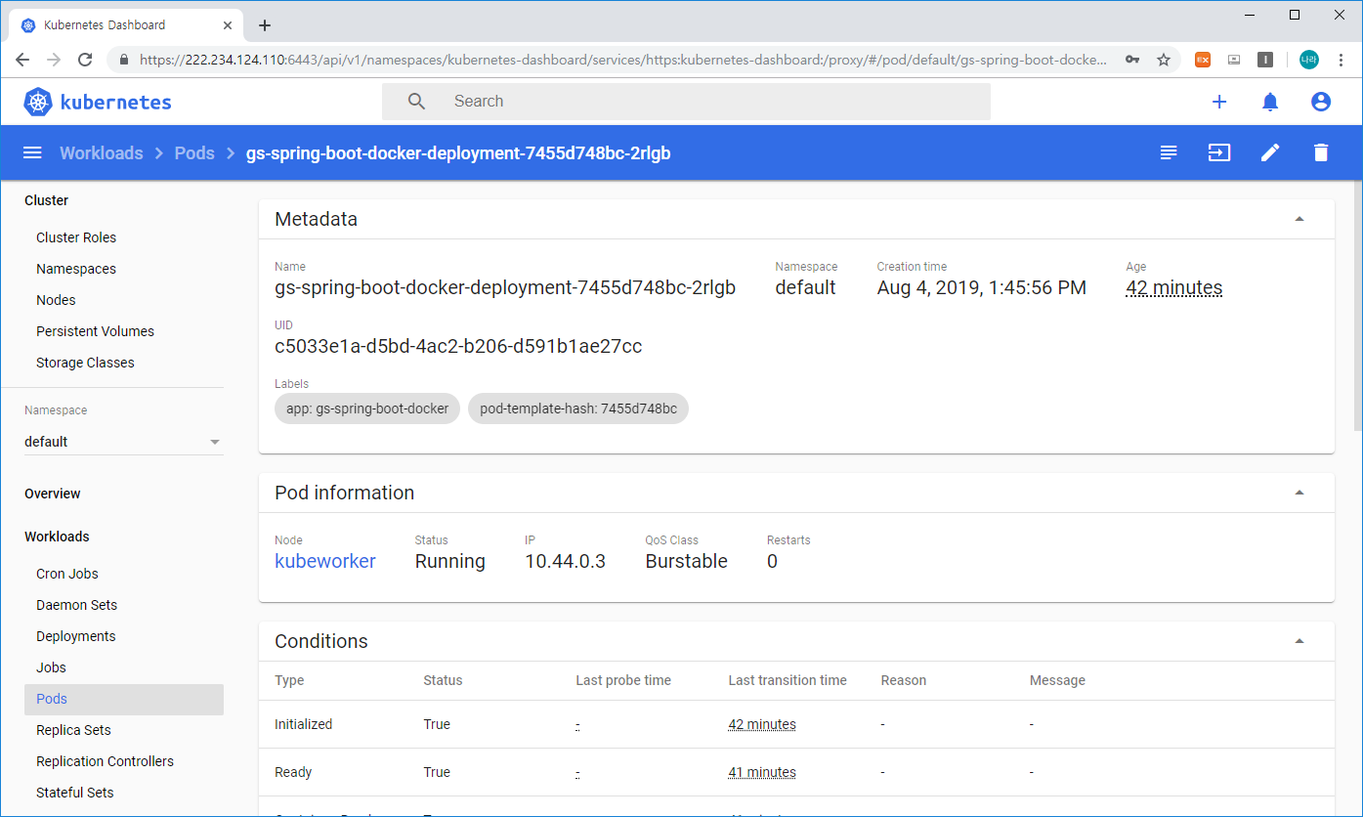Open Persistent Volumes in sidebar
The image size is (1363, 817).
(x=95, y=331)
